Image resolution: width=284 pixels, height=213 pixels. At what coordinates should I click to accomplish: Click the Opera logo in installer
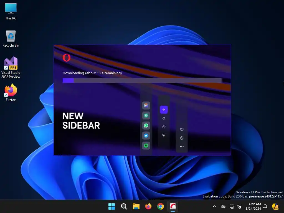(67, 58)
